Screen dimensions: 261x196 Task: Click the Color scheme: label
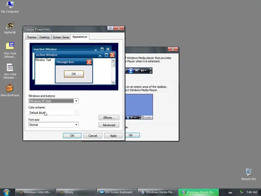(x=37, y=107)
